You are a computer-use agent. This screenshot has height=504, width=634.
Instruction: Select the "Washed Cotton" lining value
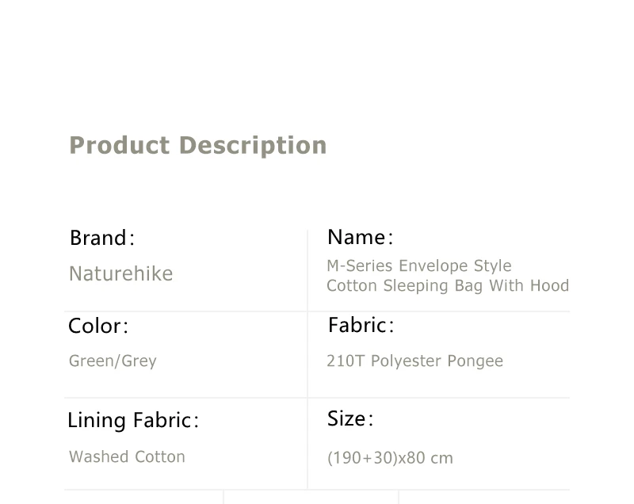[x=127, y=457]
